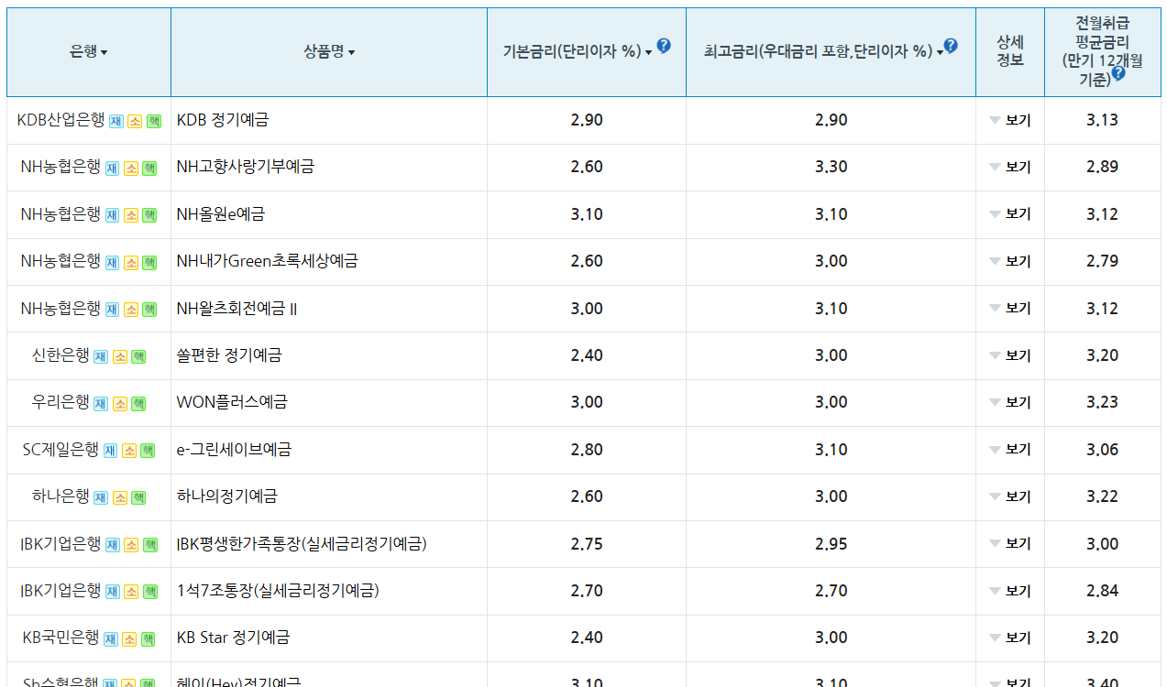Expand 보기 for IBK평생한가족통장

(x=1010, y=544)
